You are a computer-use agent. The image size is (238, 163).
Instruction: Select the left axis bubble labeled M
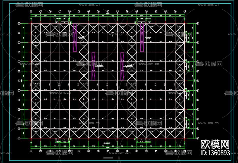click(19, 33)
